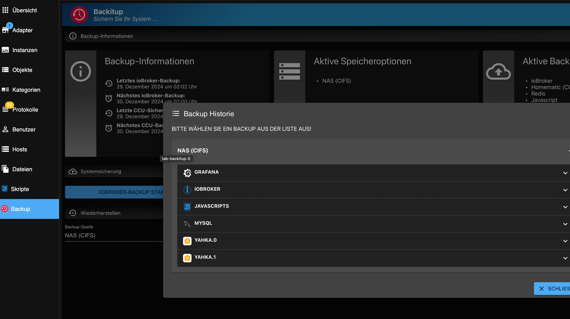Click the MySQL dolphin icon
Screen dimensions: 570x319
tap(187, 223)
